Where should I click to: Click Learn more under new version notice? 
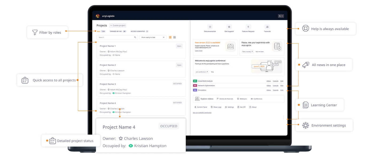tap(198, 51)
